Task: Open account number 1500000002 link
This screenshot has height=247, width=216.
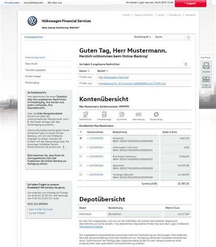Action: [96, 156]
